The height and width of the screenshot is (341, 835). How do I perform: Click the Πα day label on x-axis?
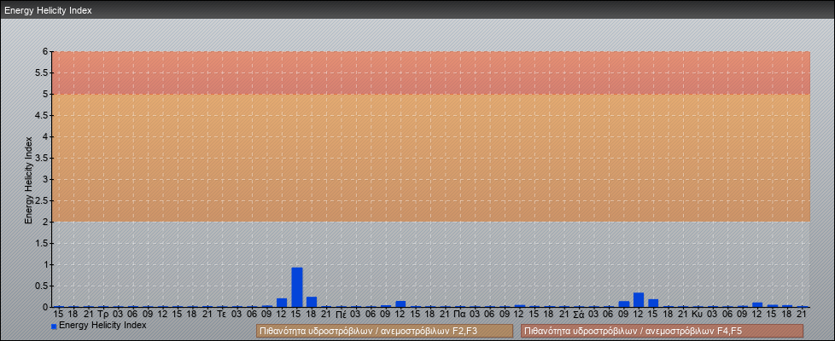[x=460, y=315]
